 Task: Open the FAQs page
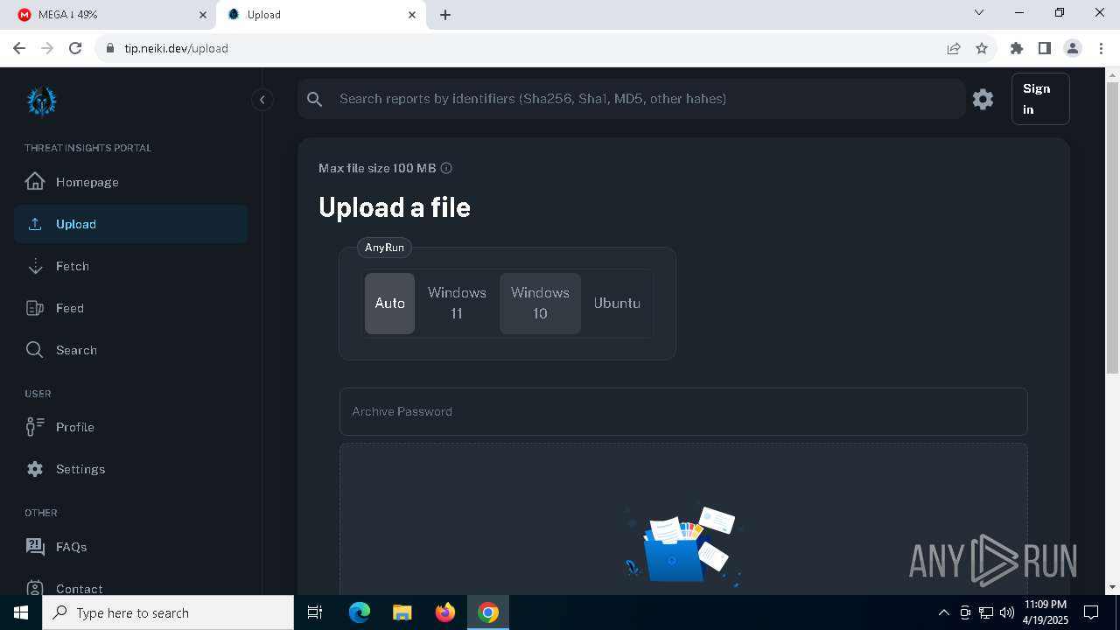point(130,547)
